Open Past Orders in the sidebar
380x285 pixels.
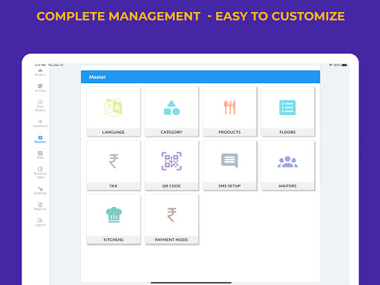[x=40, y=106]
